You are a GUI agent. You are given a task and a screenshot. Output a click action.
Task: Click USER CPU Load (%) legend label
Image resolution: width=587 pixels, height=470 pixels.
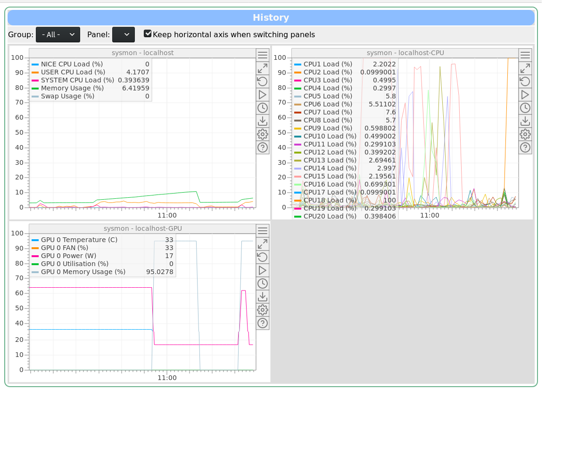[x=73, y=72]
